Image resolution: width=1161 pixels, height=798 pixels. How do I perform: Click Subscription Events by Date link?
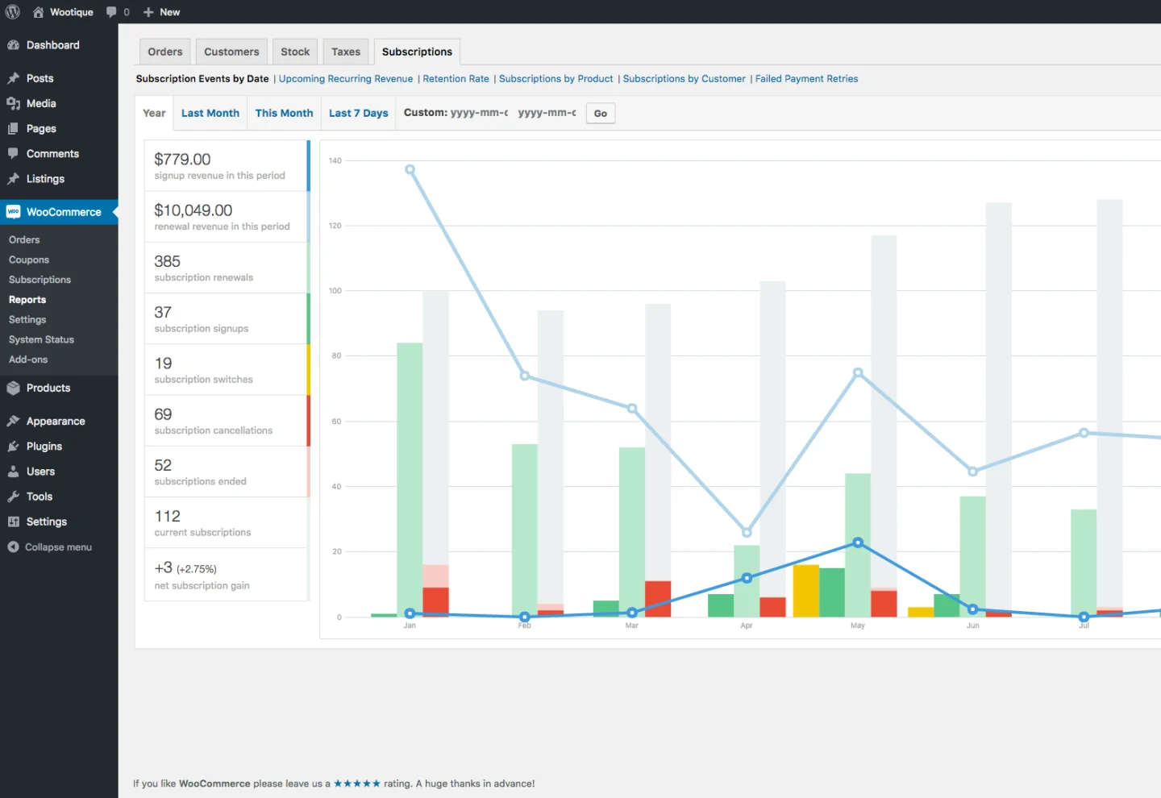(202, 78)
